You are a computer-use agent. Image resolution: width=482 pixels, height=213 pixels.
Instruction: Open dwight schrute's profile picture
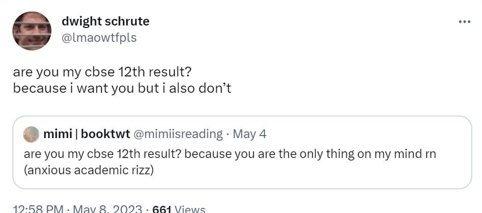pos(32,31)
